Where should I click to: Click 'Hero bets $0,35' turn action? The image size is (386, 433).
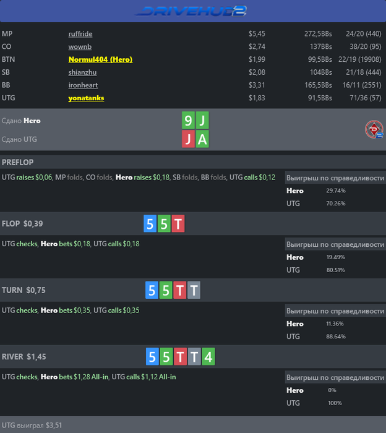tap(66, 311)
